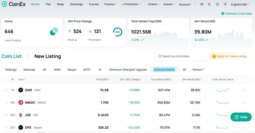Click the JOE coin logo
This screenshot has height=133, width=255.
(21, 115)
